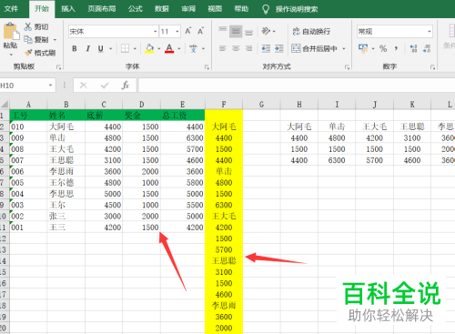Click 合并后居中 merge and center button
Image resolution: width=455 pixels, height=334 pixels.
coord(315,48)
